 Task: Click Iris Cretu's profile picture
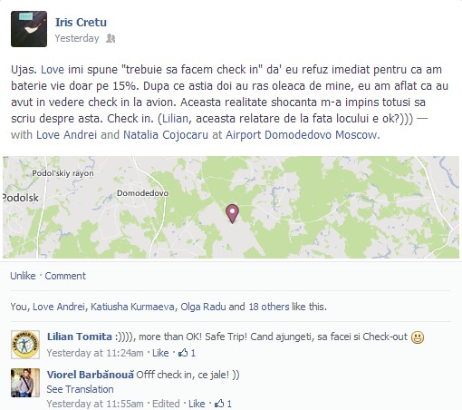coord(29,29)
